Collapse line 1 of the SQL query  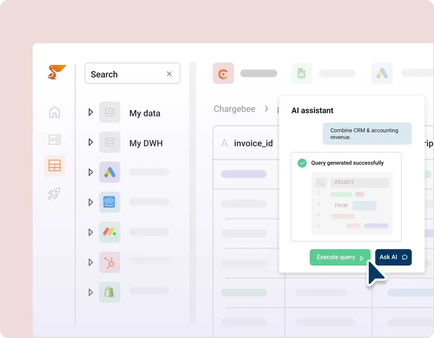[322, 184]
